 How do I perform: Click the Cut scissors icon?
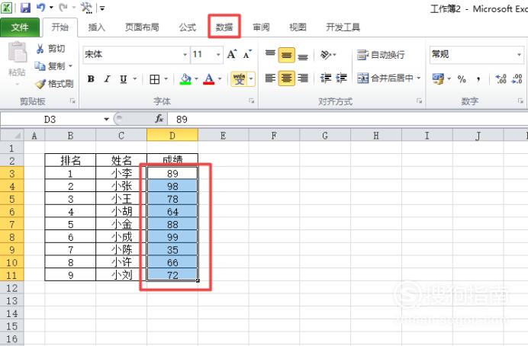click(x=40, y=49)
